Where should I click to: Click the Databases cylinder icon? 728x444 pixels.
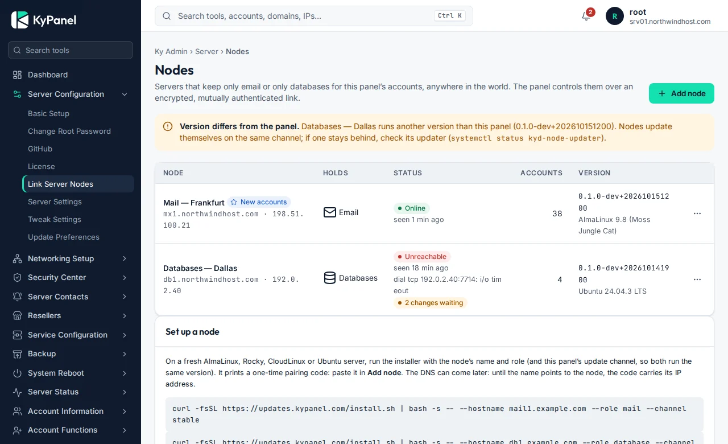click(x=330, y=278)
